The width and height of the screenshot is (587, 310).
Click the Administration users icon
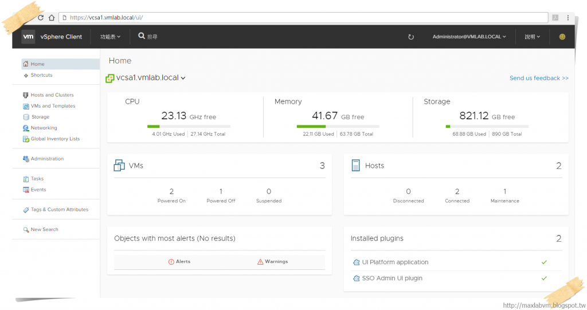click(x=26, y=159)
